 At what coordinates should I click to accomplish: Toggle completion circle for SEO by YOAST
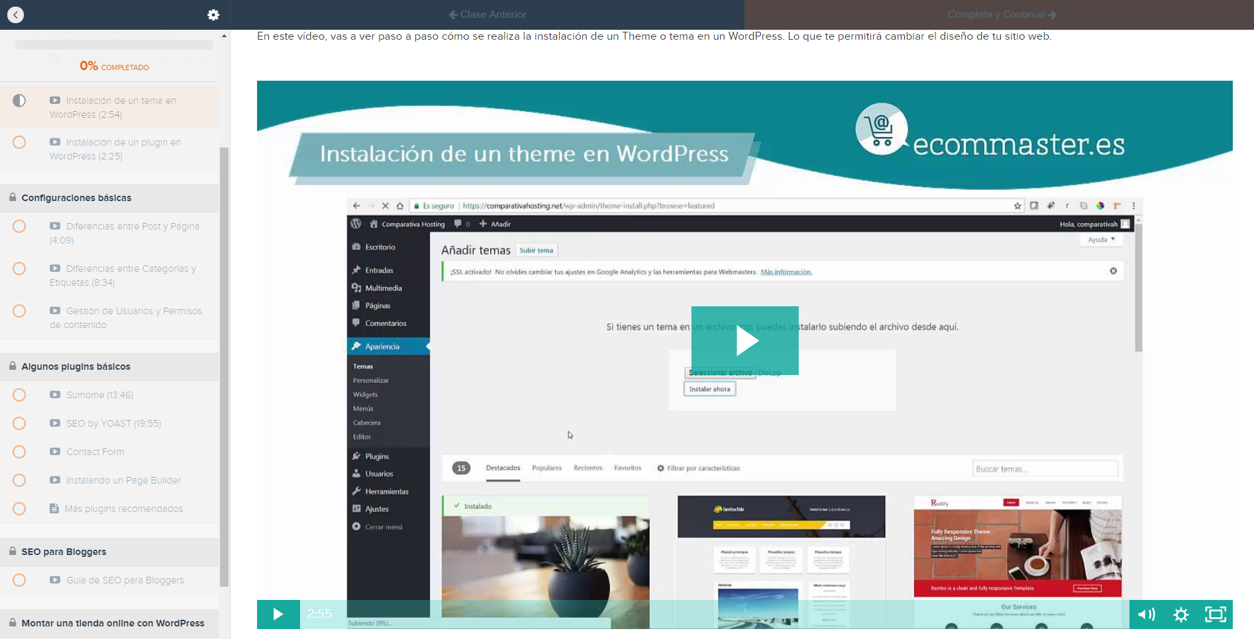click(x=19, y=423)
